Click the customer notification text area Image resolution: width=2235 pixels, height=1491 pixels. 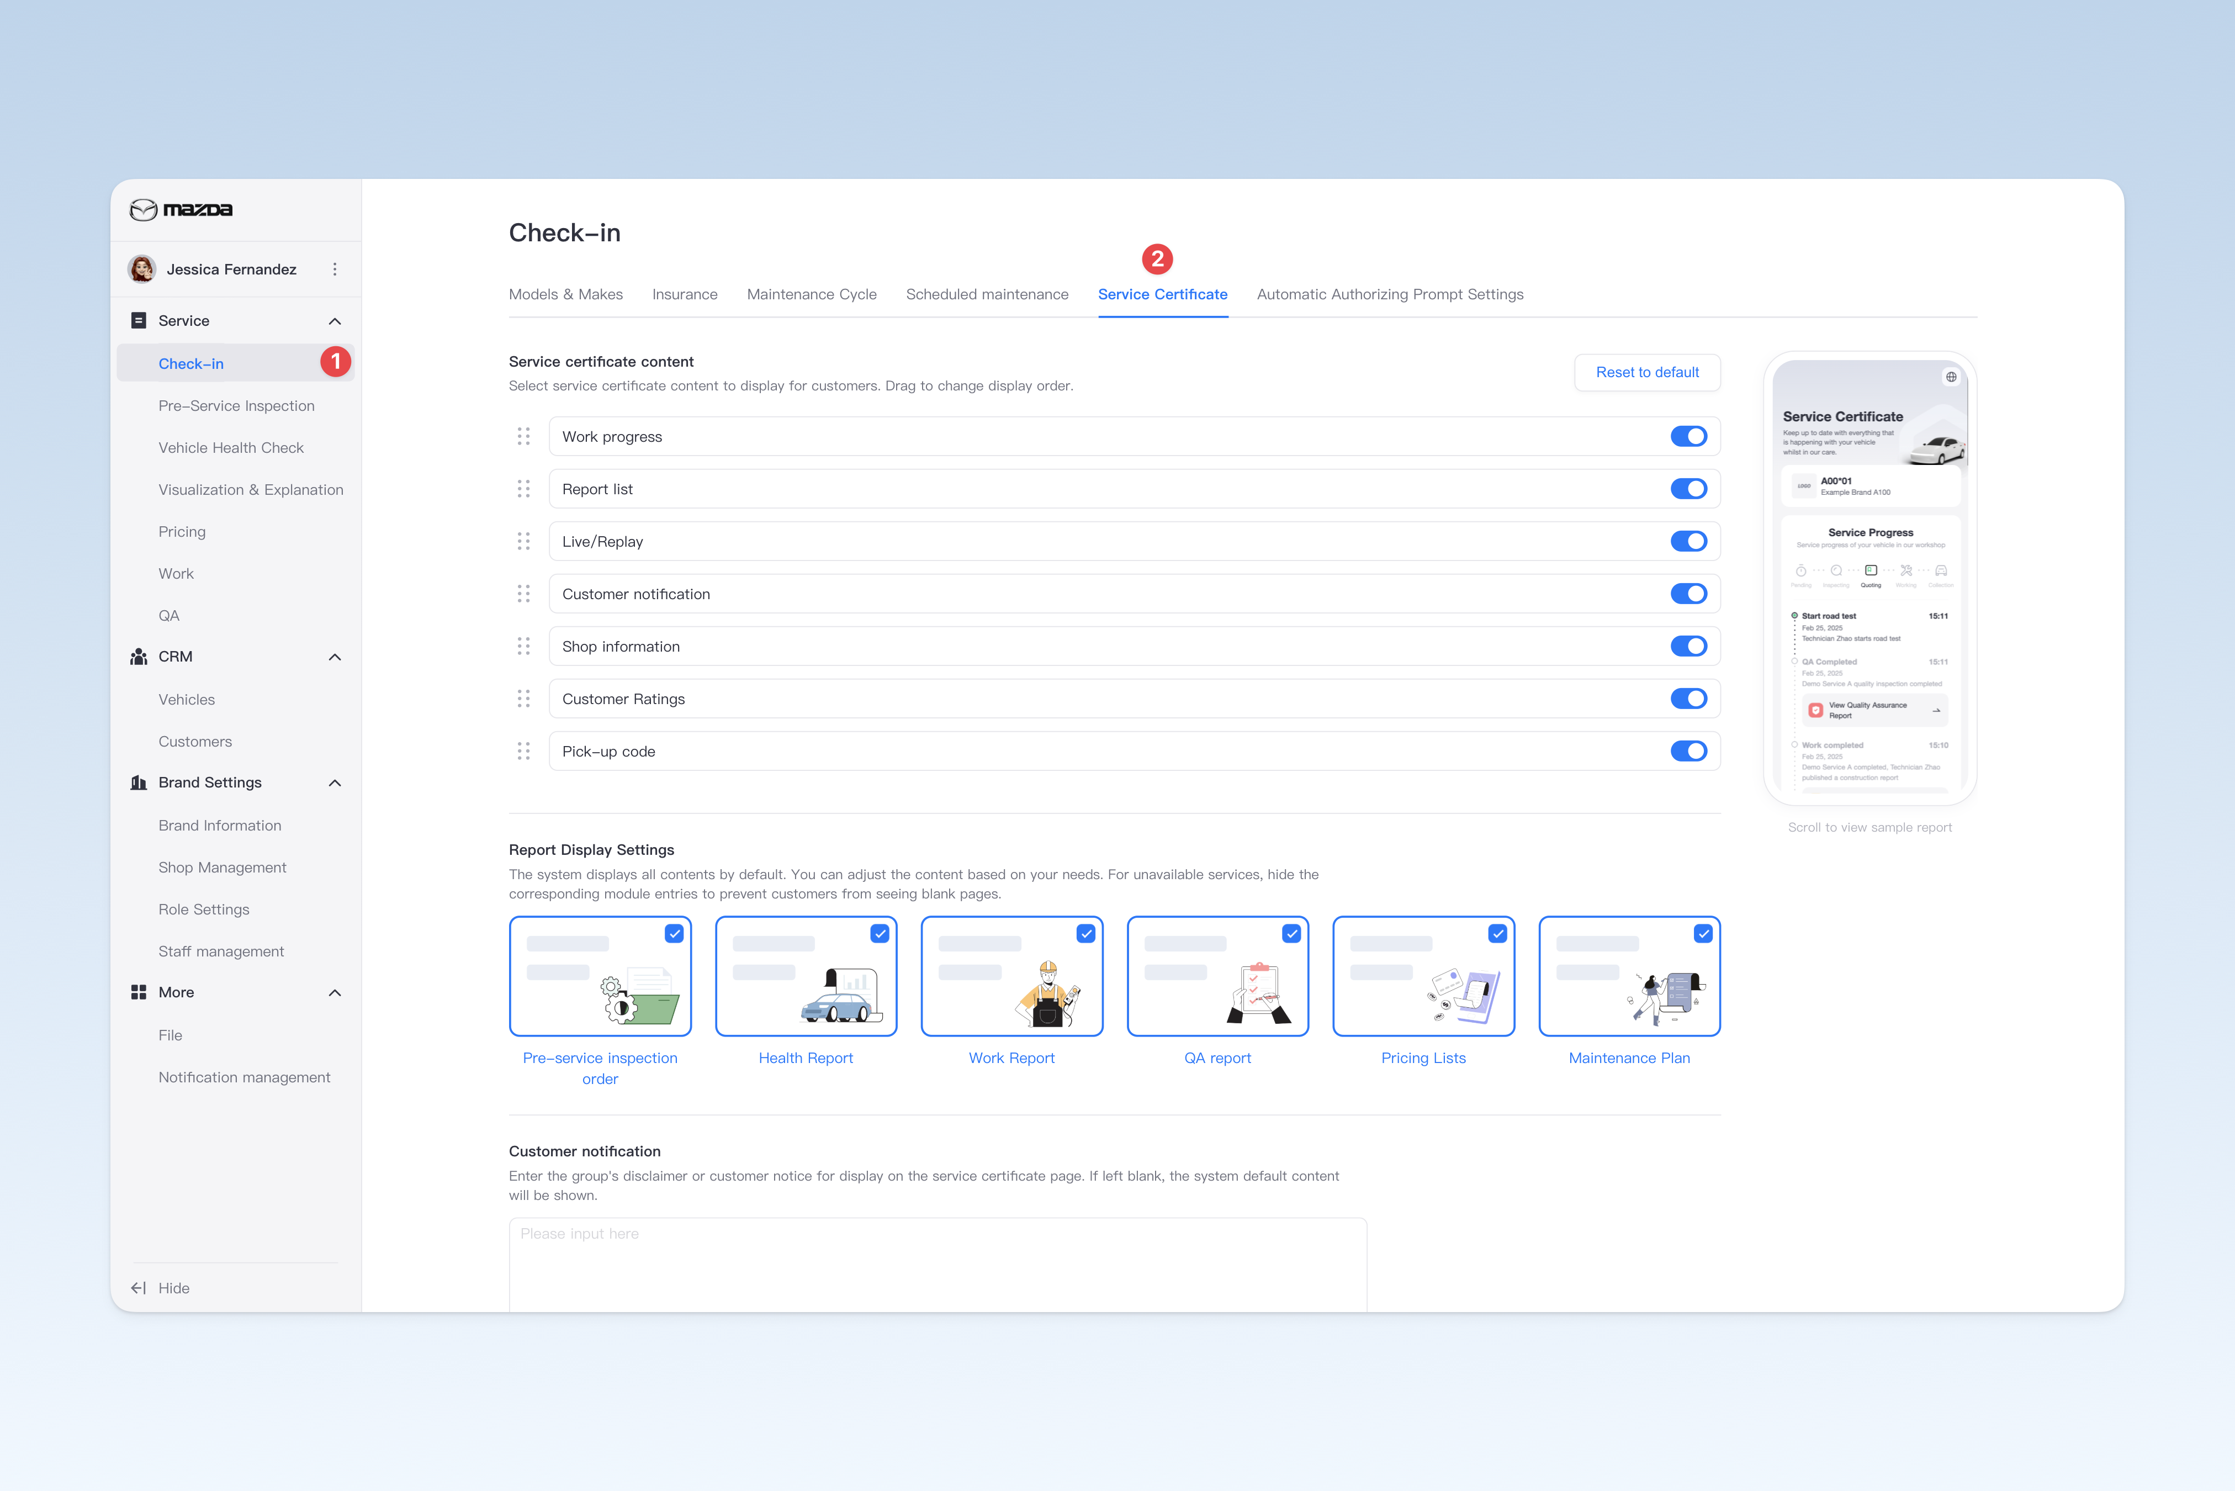tap(938, 1265)
